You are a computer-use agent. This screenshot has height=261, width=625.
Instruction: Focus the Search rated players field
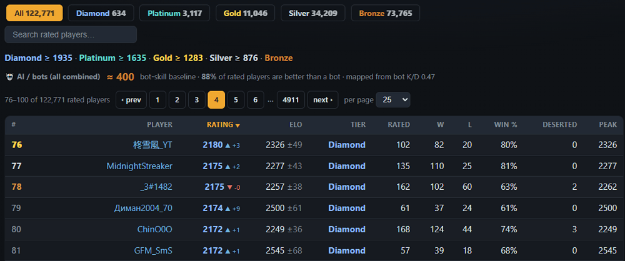pos(71,35)
